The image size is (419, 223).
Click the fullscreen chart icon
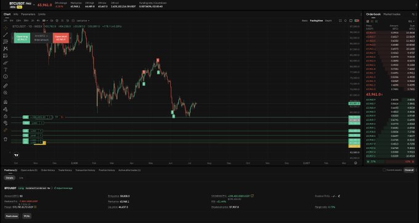[x=351, y=20]
